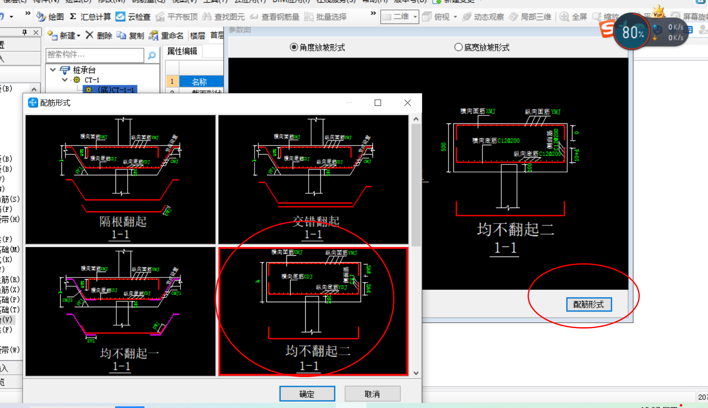
Task: Expand overflow chevron left of 绘图
Action: point(28,13)
